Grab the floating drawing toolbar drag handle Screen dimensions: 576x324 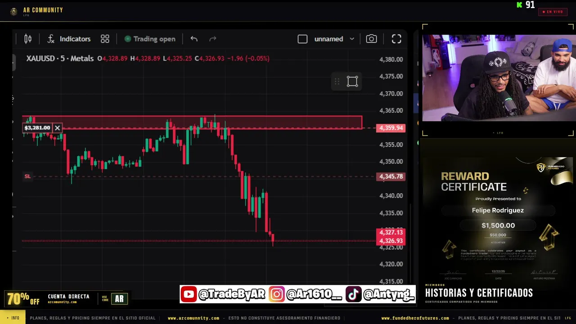(x=337, y=81)
